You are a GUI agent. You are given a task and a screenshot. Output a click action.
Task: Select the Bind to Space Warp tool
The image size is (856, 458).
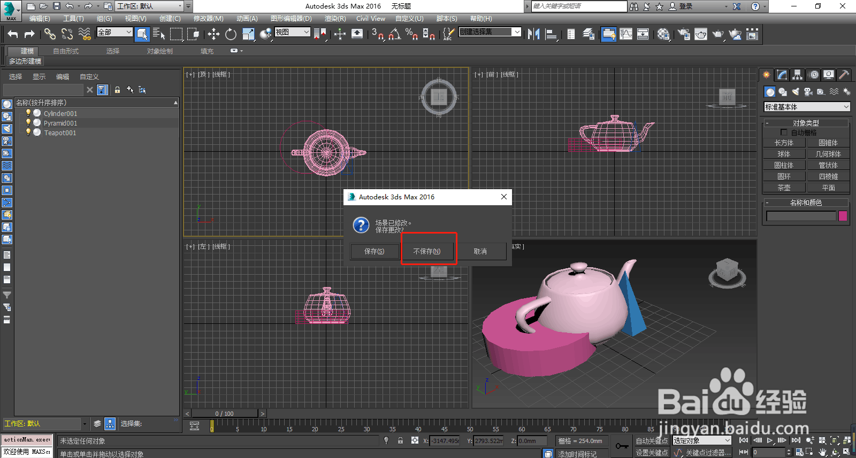pyautogui.click(x=85, y=34)
